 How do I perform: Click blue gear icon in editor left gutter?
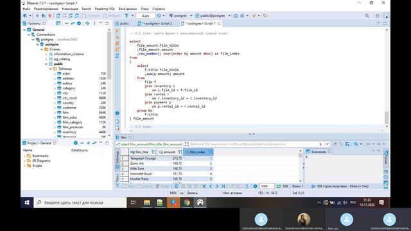click(117, 113)
